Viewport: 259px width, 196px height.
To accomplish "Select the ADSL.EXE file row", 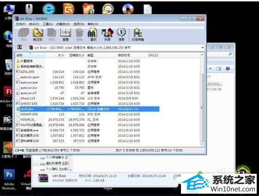I will point(88,72).
